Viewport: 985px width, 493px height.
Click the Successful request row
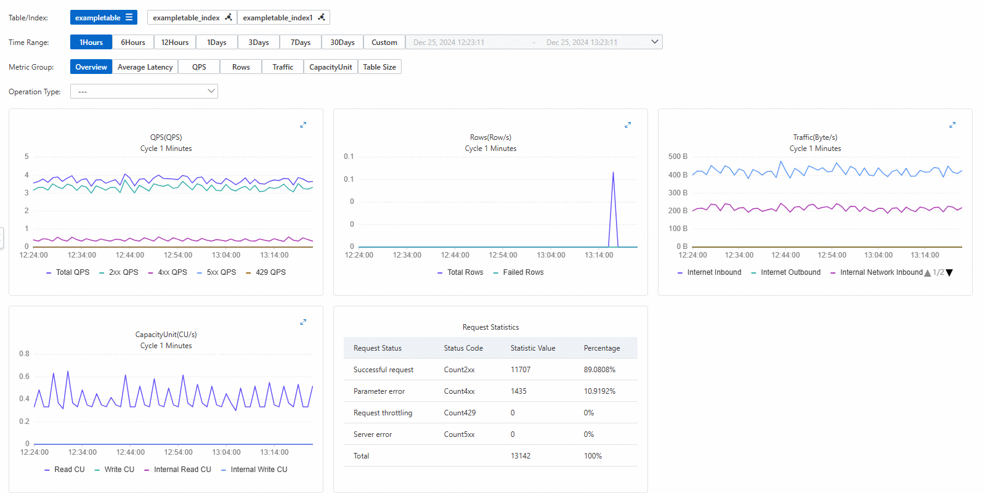pyautogui.click(x=490, y=370)
